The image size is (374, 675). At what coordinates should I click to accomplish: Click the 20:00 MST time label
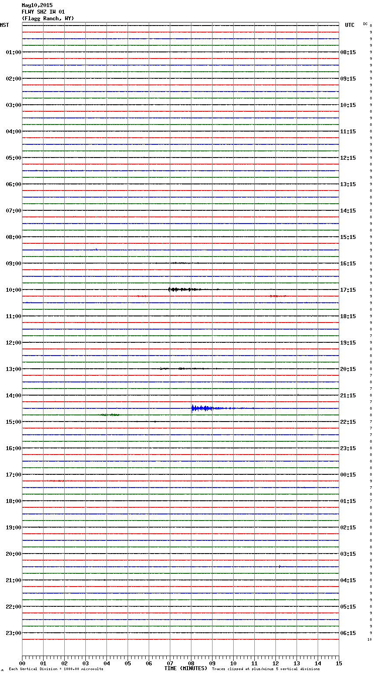[13, 554]
